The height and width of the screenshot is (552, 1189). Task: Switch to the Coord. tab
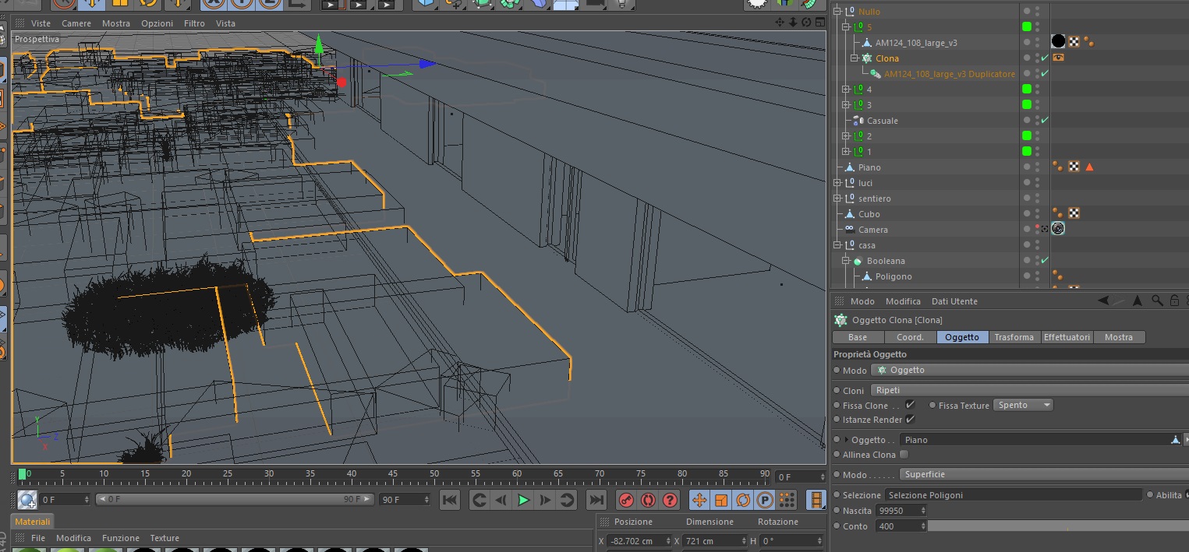pyautogui.click(x=910, y=337)
